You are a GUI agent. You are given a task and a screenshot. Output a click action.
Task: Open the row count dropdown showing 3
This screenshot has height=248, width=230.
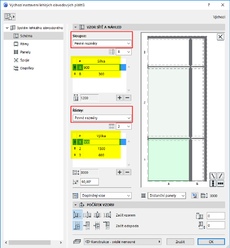coord(123,126)
